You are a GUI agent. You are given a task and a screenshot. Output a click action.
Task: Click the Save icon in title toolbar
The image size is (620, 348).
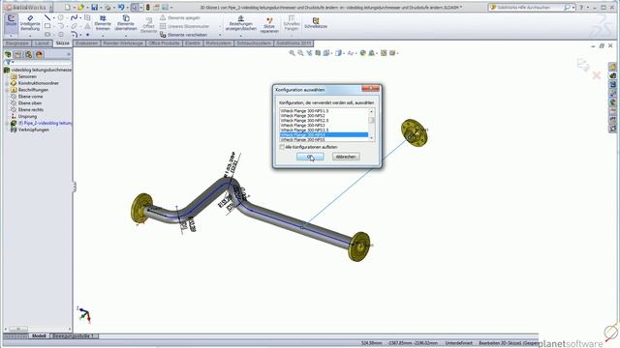[94, 7]
